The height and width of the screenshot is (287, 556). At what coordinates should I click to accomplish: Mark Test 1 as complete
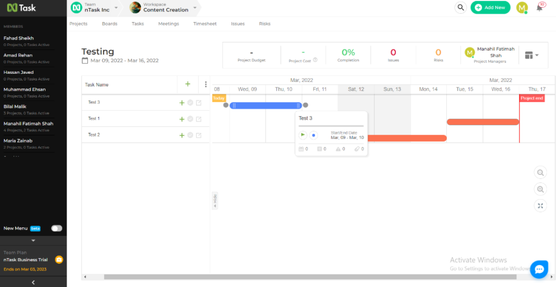[190, 119]
